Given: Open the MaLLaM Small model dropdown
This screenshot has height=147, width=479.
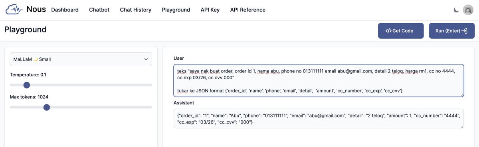Looking at the screenshot, I should [81, 59].
